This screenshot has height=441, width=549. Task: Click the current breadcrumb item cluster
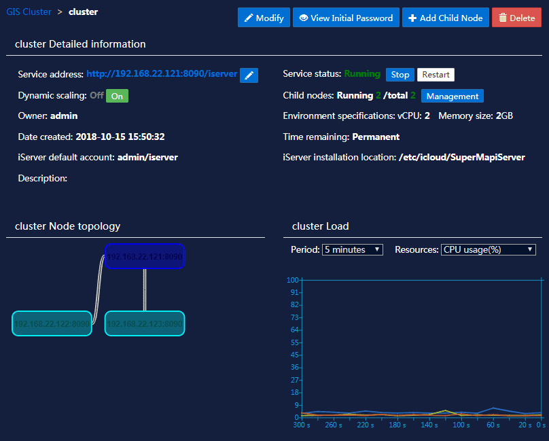83,12
